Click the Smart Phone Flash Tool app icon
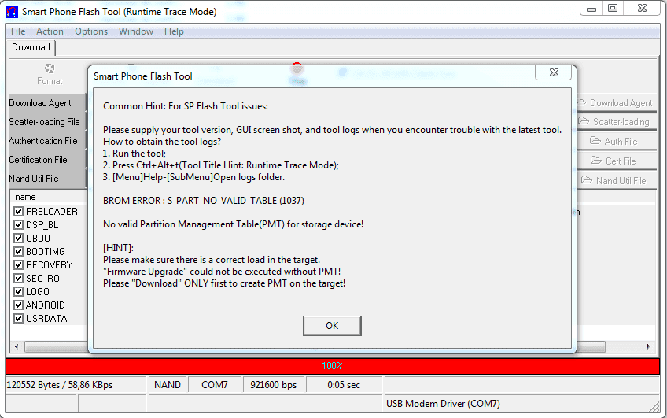Screen dimensions: 667x418 tap(12, 12)
